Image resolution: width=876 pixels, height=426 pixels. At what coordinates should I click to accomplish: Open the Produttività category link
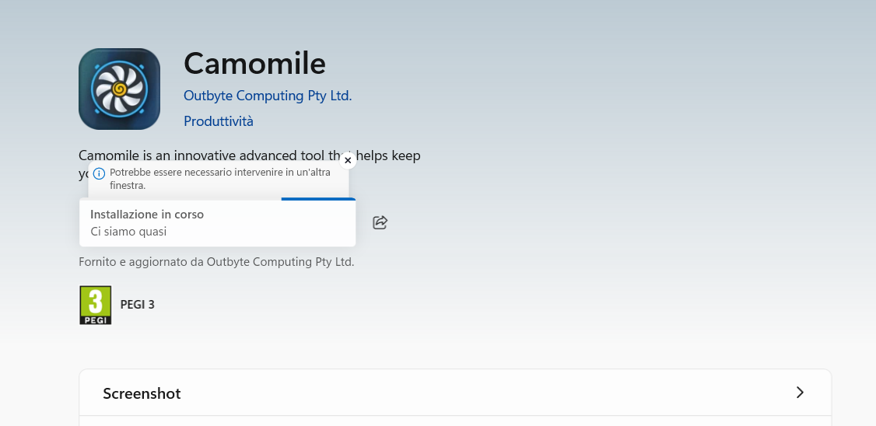click(219, 121)
